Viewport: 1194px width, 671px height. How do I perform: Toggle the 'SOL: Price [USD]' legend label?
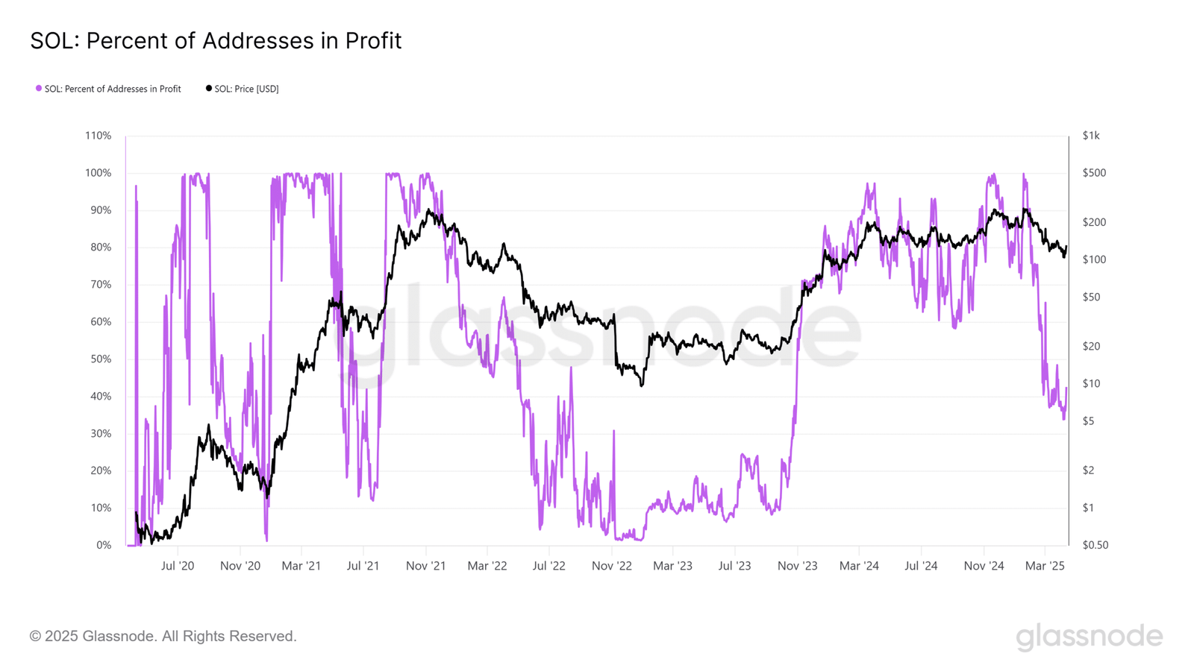click(246, 89)
